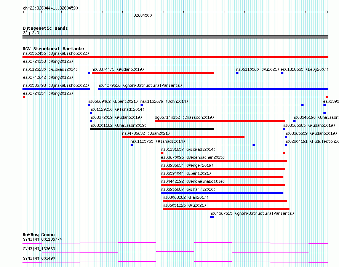
Task: Select the thick red nsv5552456 variant bar
Action: point(175,57)
